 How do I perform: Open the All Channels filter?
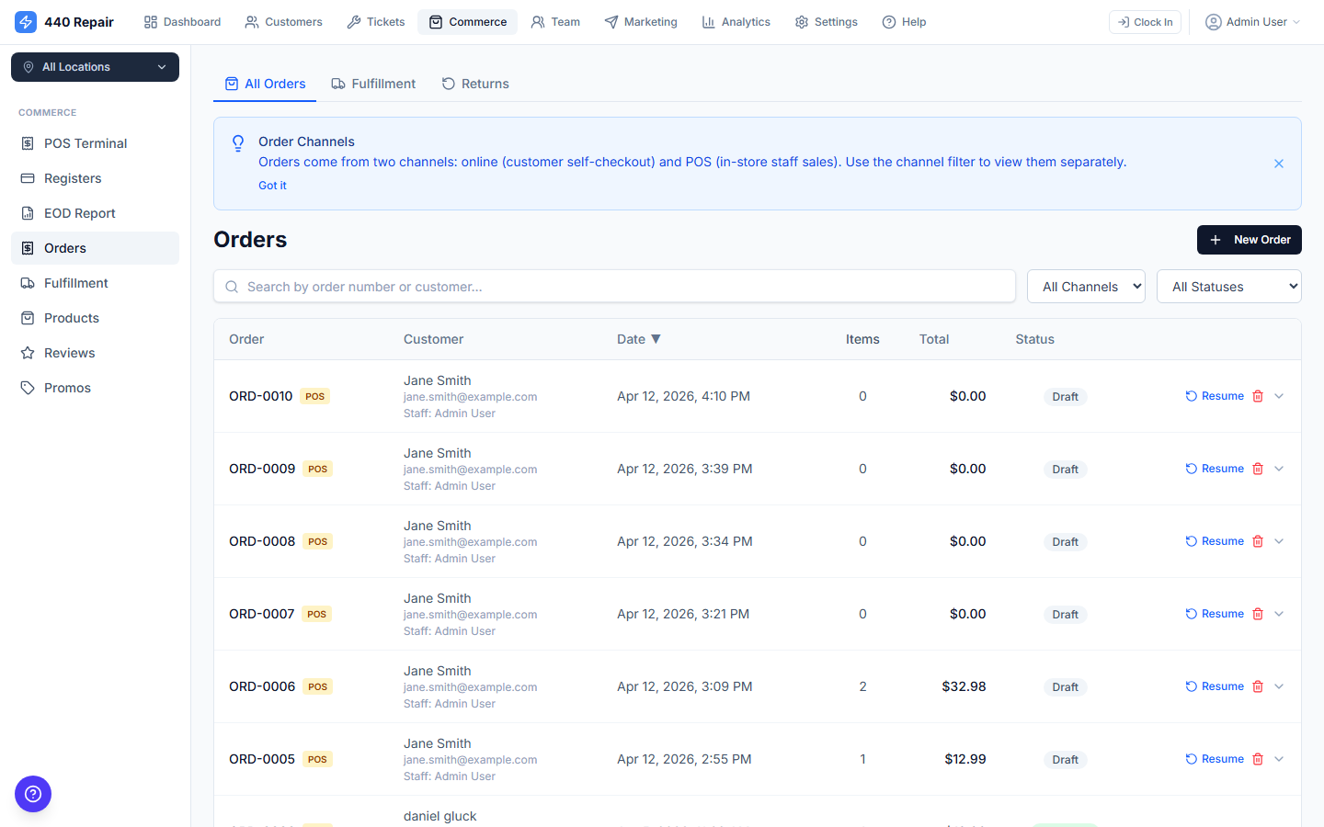[1086, 286]
